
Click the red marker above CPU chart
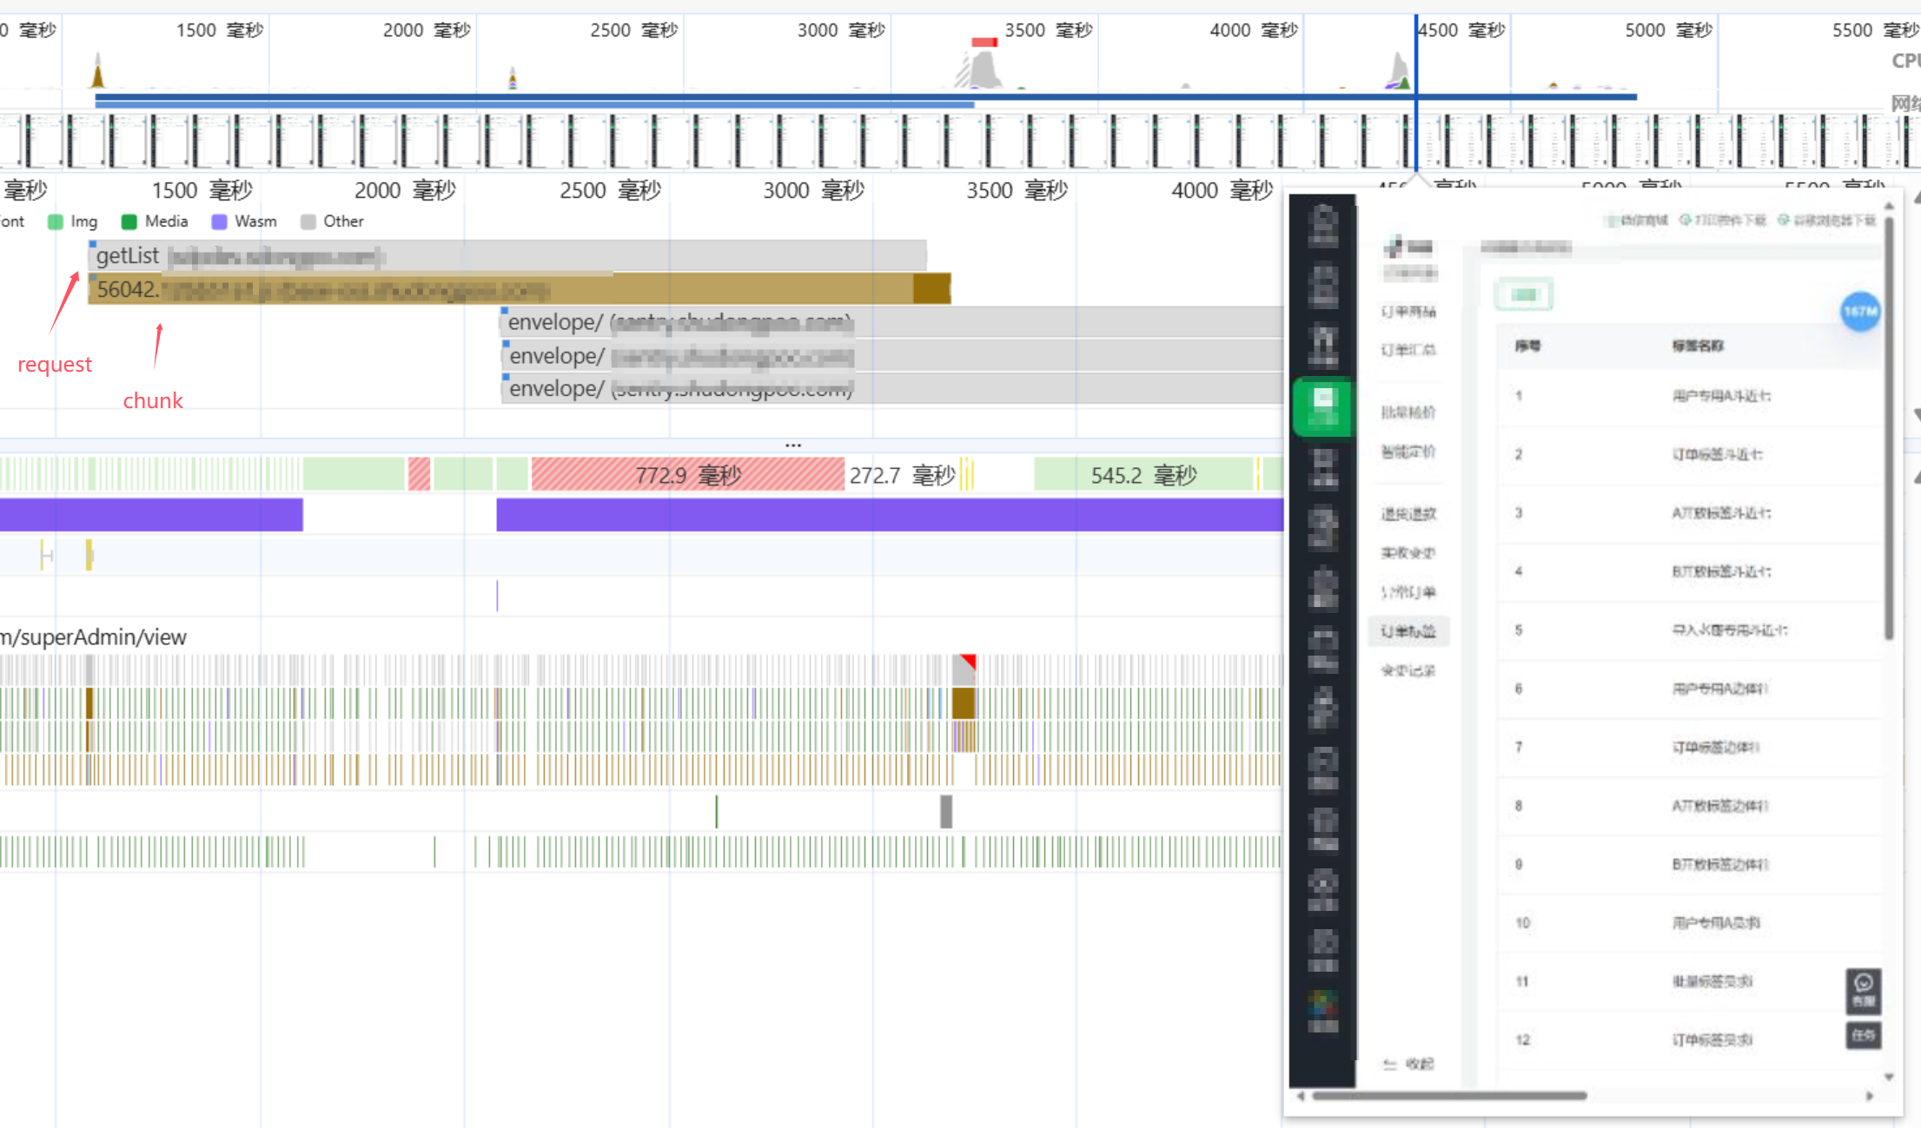pyautogui.click(x=984, y=42)
